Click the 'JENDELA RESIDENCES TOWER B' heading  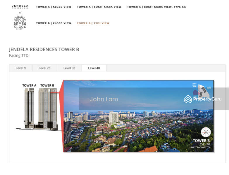[x=44, y=50]
